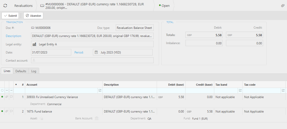Click comment bubble icon on line 1
Screen dimensions: 287x129
pyautogui.click(x=11, y=97)
